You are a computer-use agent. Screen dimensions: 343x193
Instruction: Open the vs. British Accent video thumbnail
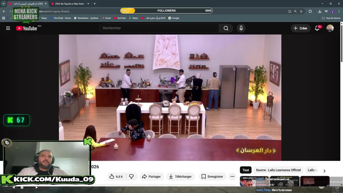(x=285, y=181)
